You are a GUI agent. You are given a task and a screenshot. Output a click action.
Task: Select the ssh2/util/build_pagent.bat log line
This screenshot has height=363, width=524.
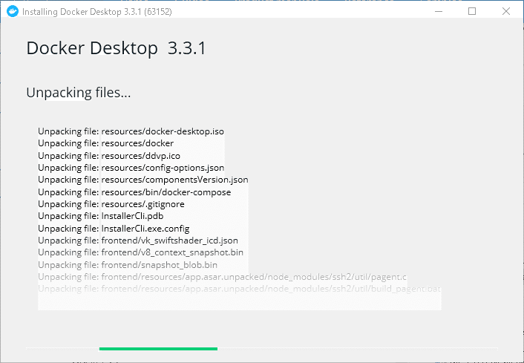click(x=239, y=289)
